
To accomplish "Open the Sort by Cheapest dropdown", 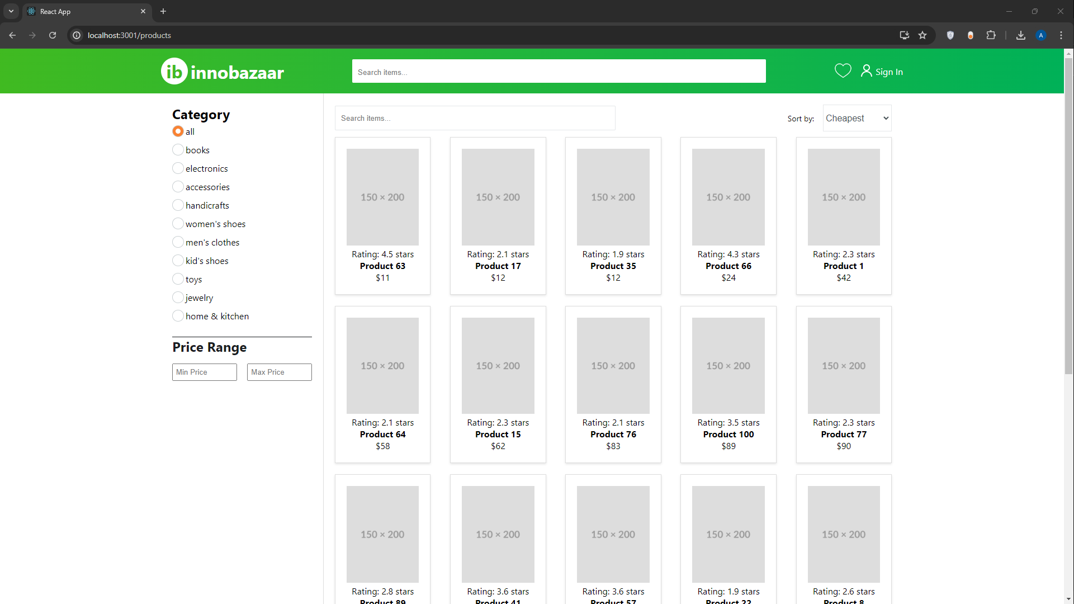I will coord(857,118).
